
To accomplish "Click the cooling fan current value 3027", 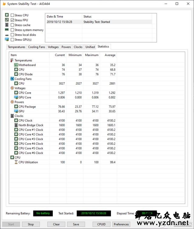I will point(62,83).
